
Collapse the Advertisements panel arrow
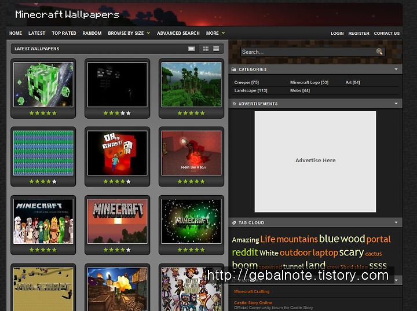click(x=396, y=104)
